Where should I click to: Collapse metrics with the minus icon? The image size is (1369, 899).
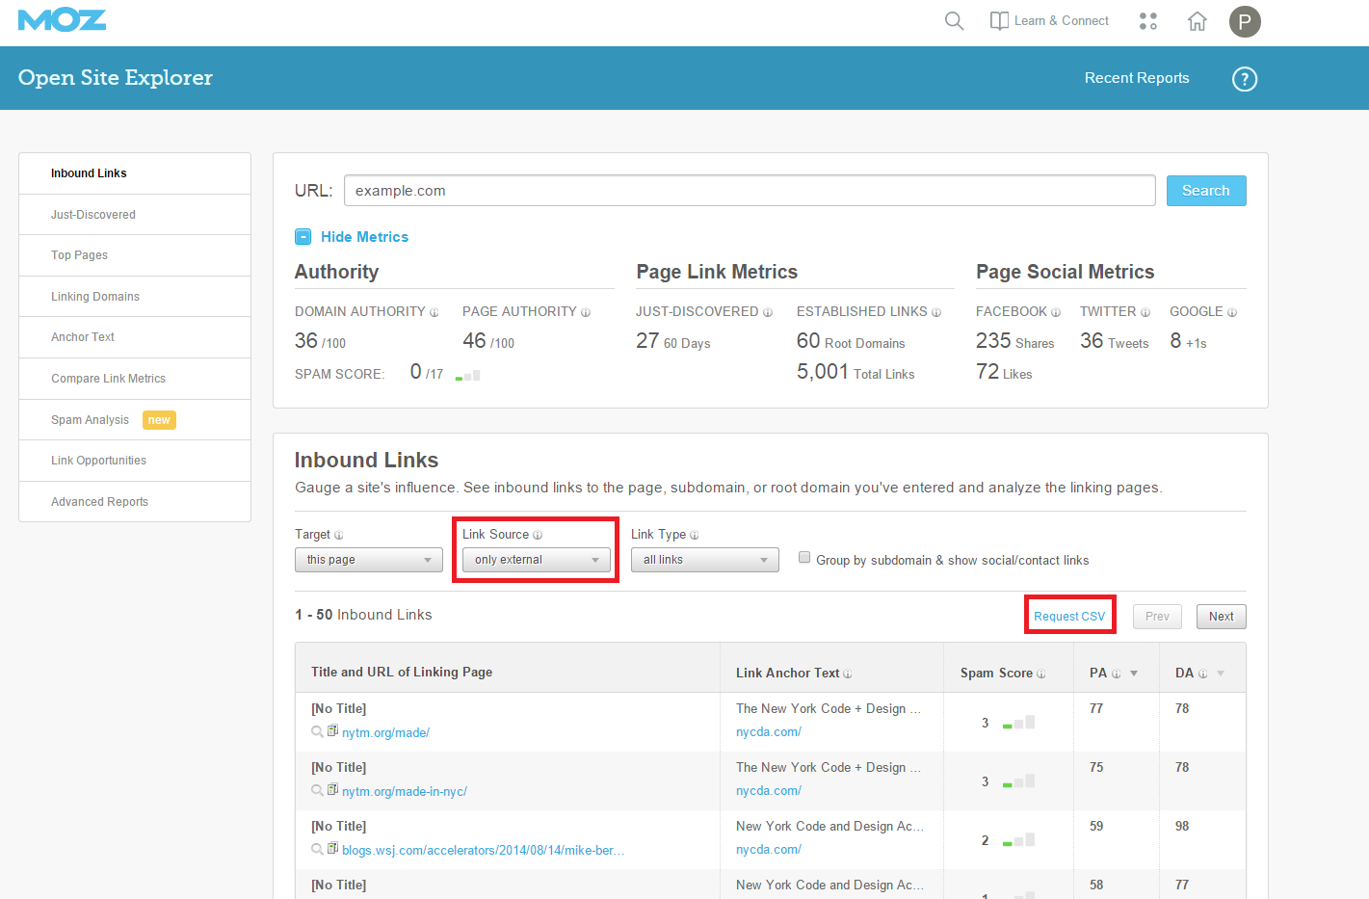point(303,237)
